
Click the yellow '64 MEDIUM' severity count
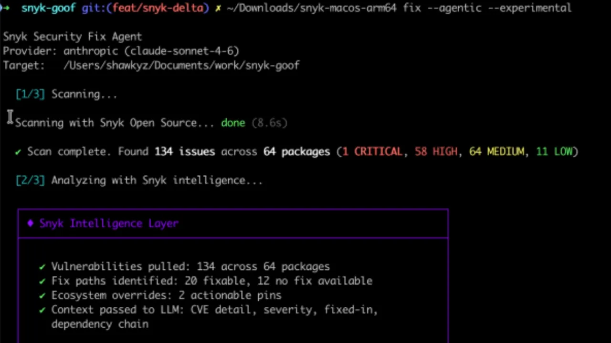496,151
